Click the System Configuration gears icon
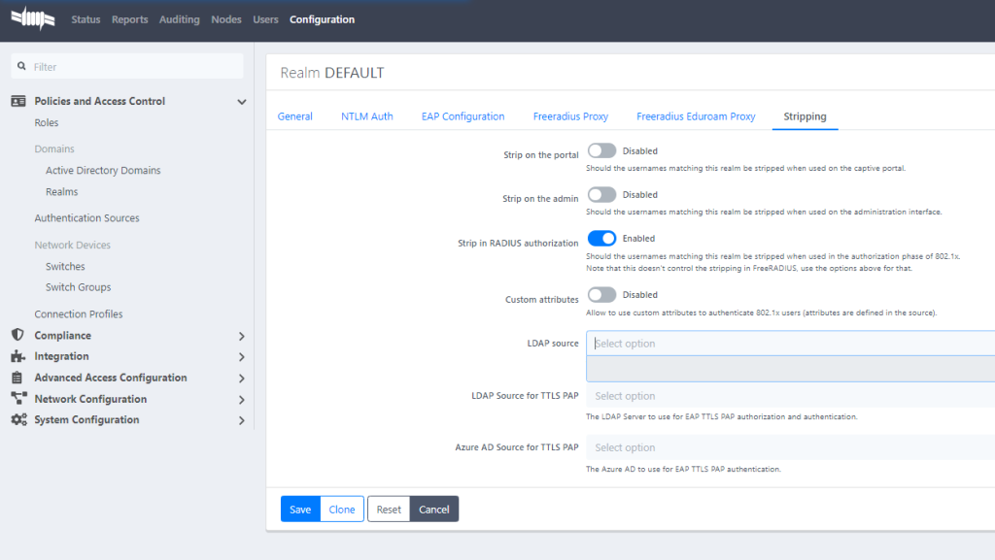 tap(17, 420)
